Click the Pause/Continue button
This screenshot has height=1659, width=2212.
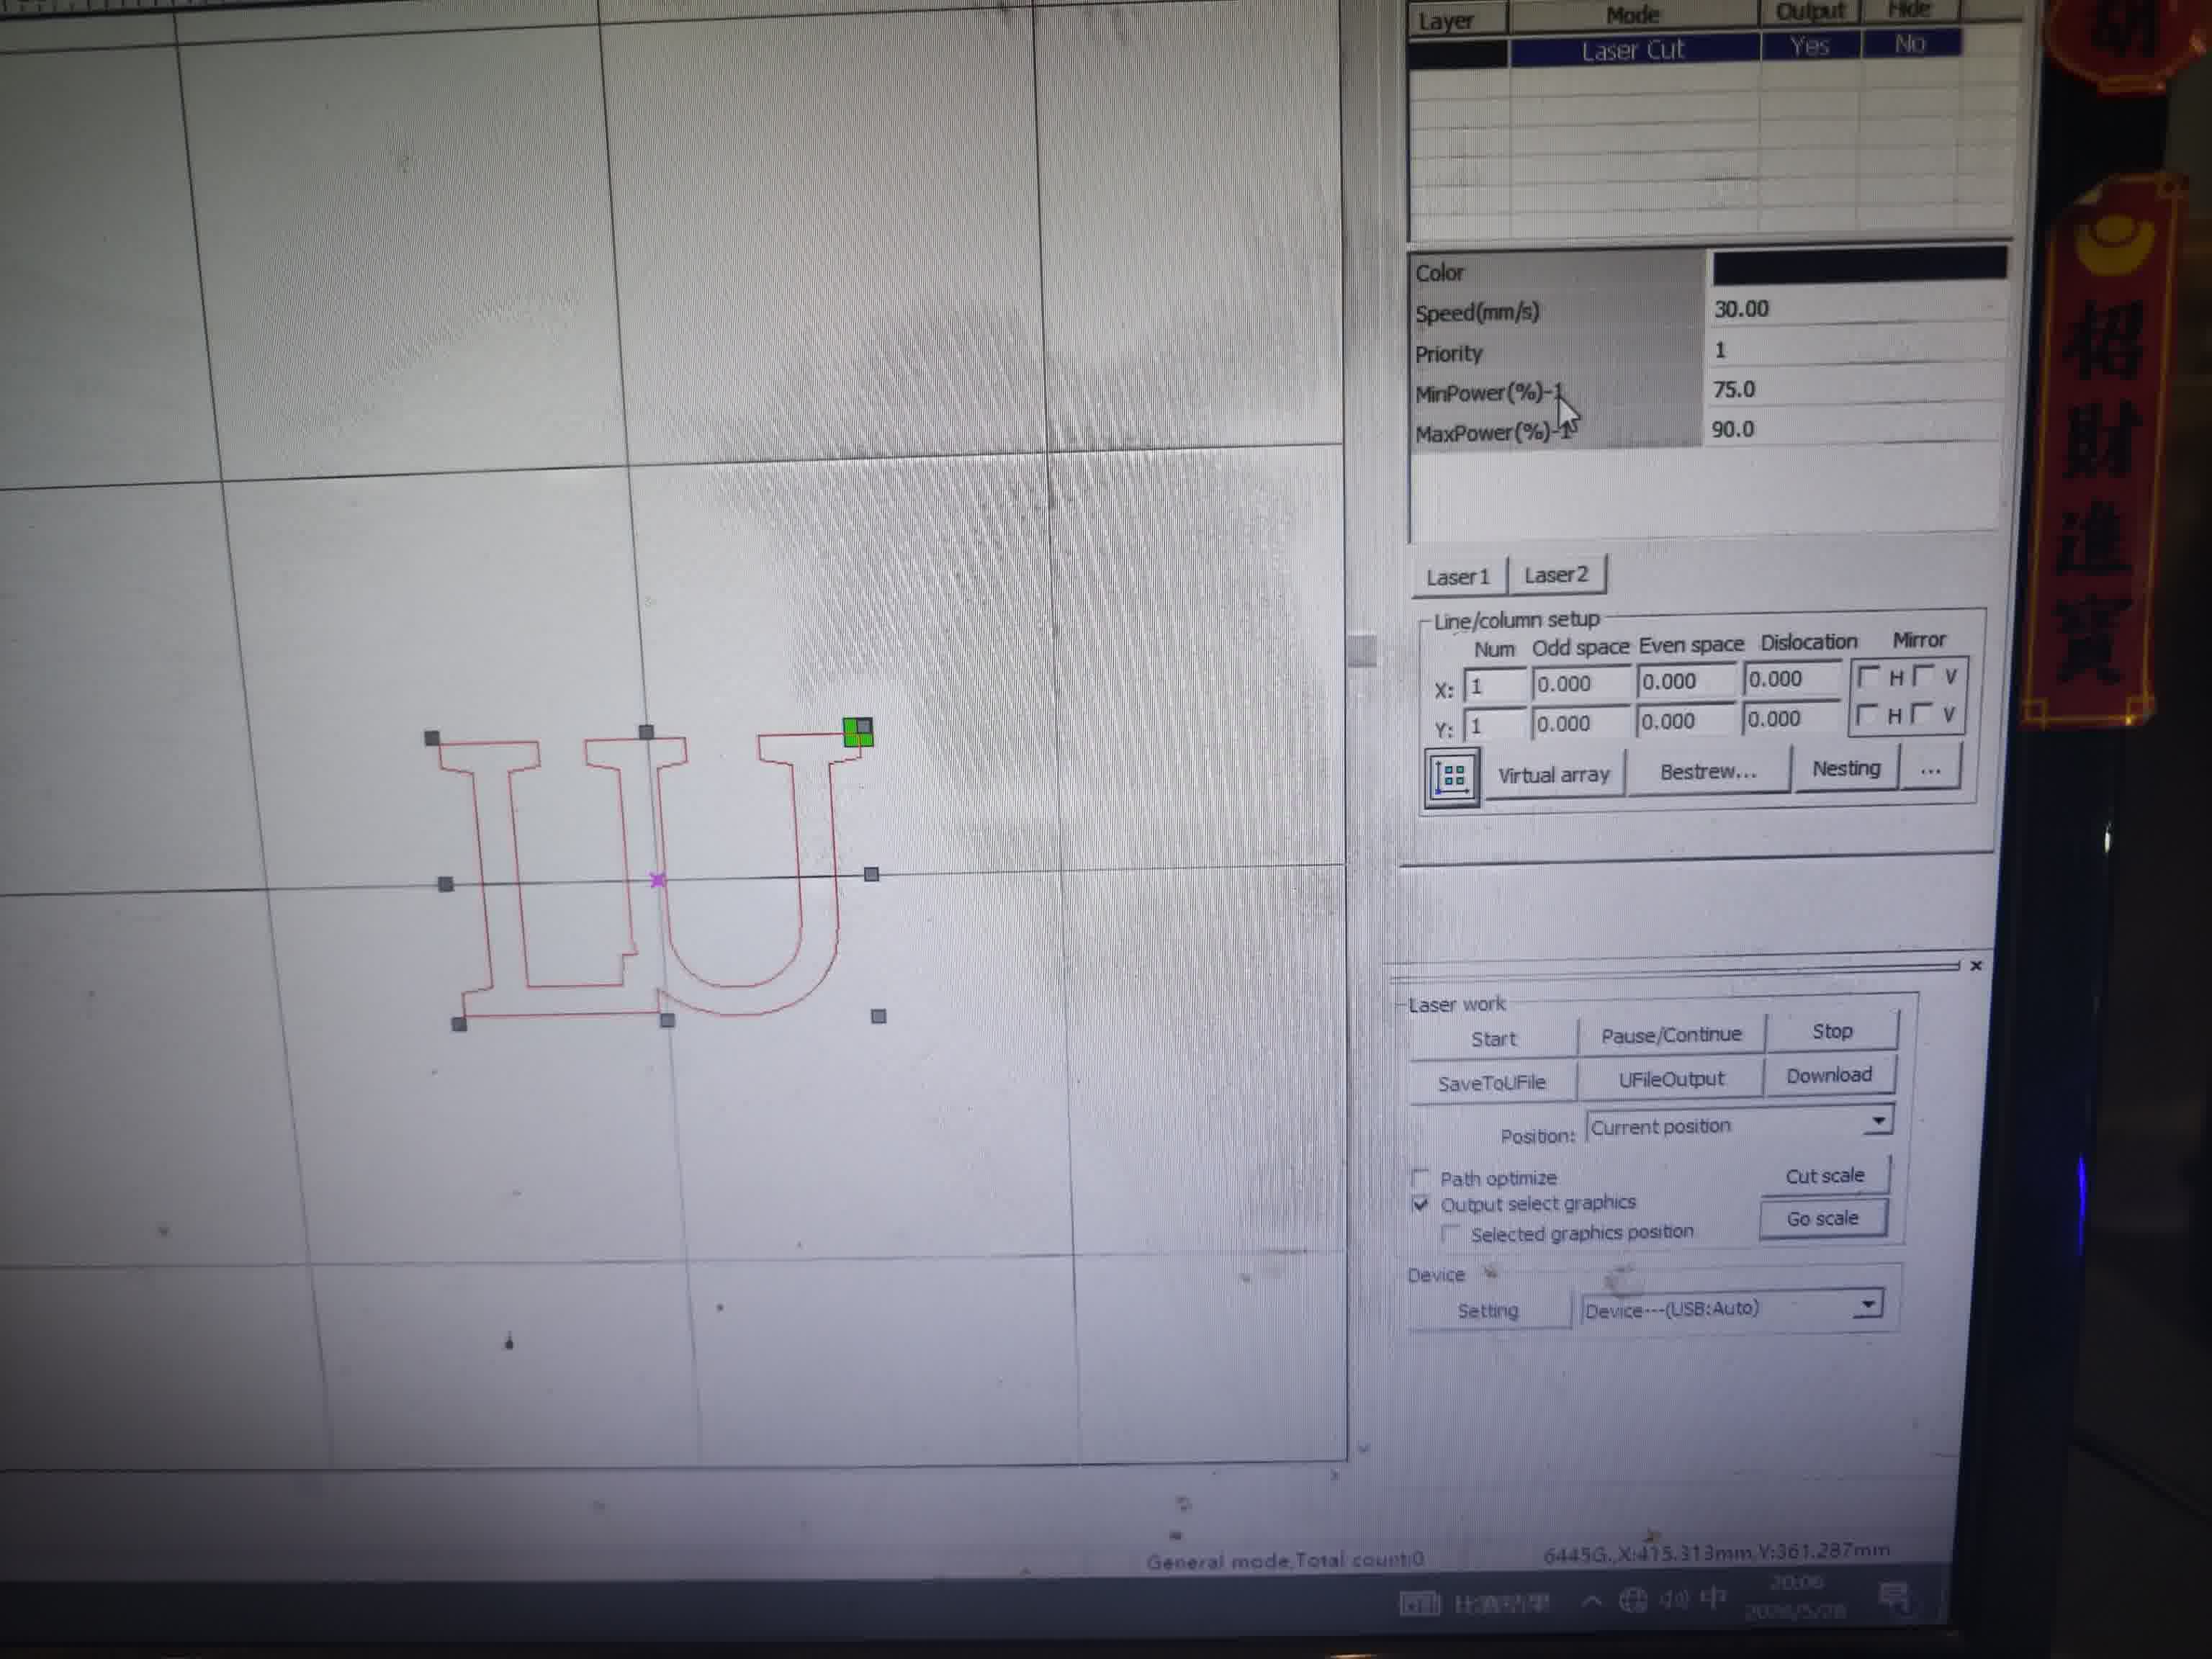pyautogui.click(x=1671, y=1035)
